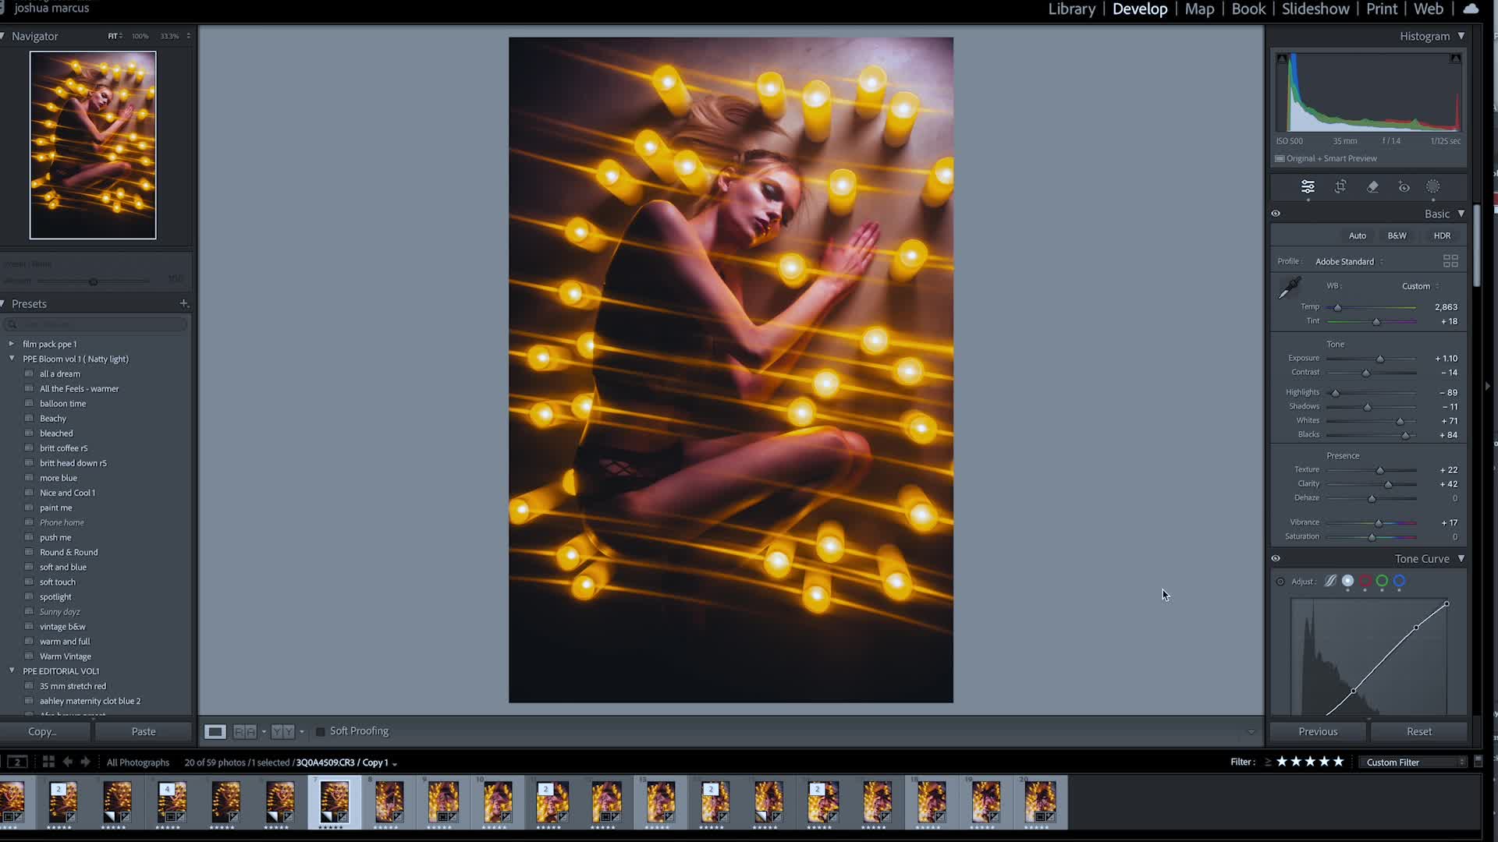Viewport: 1498px width, 842px height.
Task: Select the Crop and rotate tool
Action: tap(1340, 187)
